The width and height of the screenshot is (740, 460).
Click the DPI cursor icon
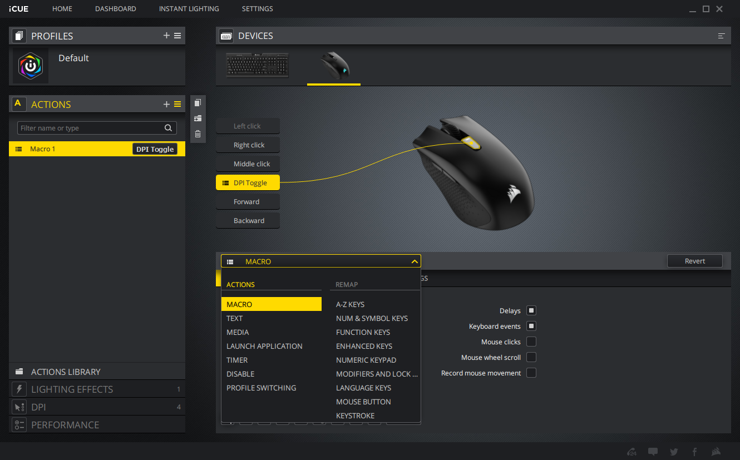point(19,407)
